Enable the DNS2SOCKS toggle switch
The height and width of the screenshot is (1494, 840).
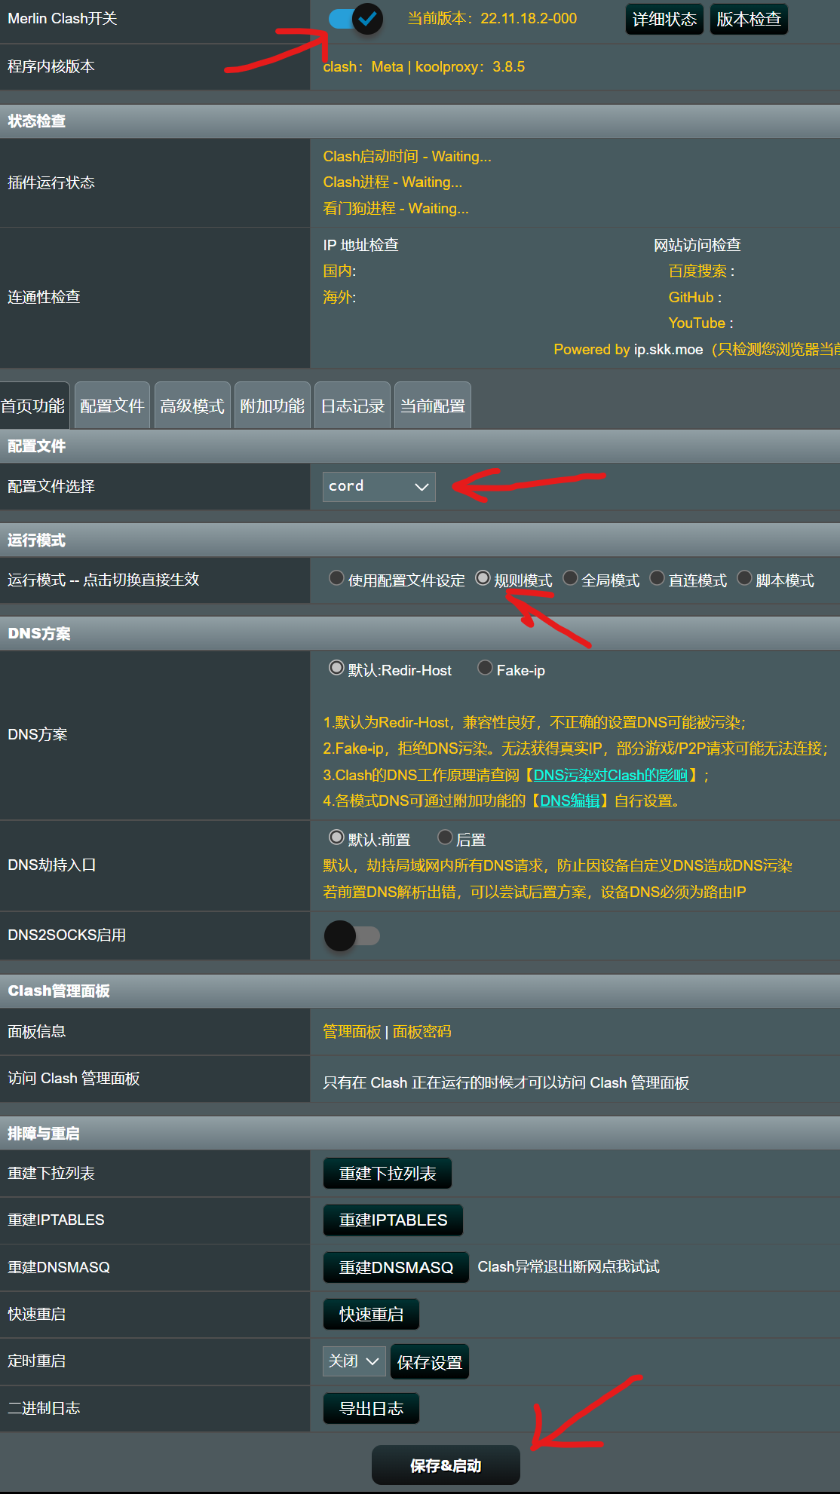tap(351, 935)
